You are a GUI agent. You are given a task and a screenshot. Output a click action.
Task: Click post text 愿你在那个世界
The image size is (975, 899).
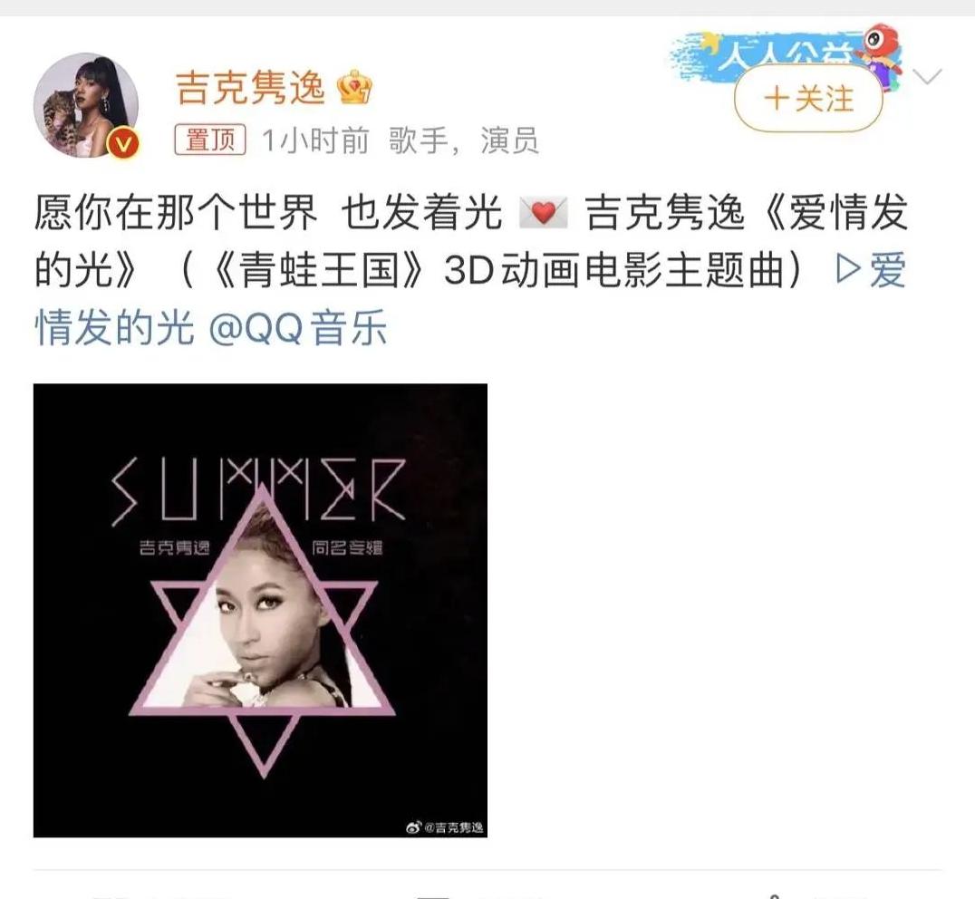pos(176,213)
